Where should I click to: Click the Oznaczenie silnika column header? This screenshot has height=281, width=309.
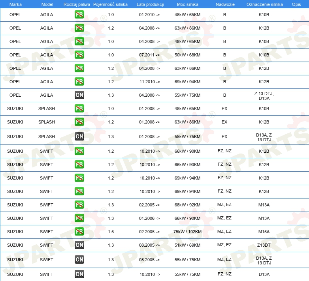click(x=264, y=4)
